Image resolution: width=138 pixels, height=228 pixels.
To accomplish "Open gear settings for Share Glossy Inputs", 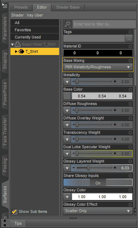I will (130, 176).
